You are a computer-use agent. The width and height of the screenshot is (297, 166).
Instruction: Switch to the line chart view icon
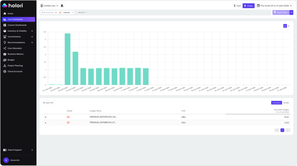(289, 26)
